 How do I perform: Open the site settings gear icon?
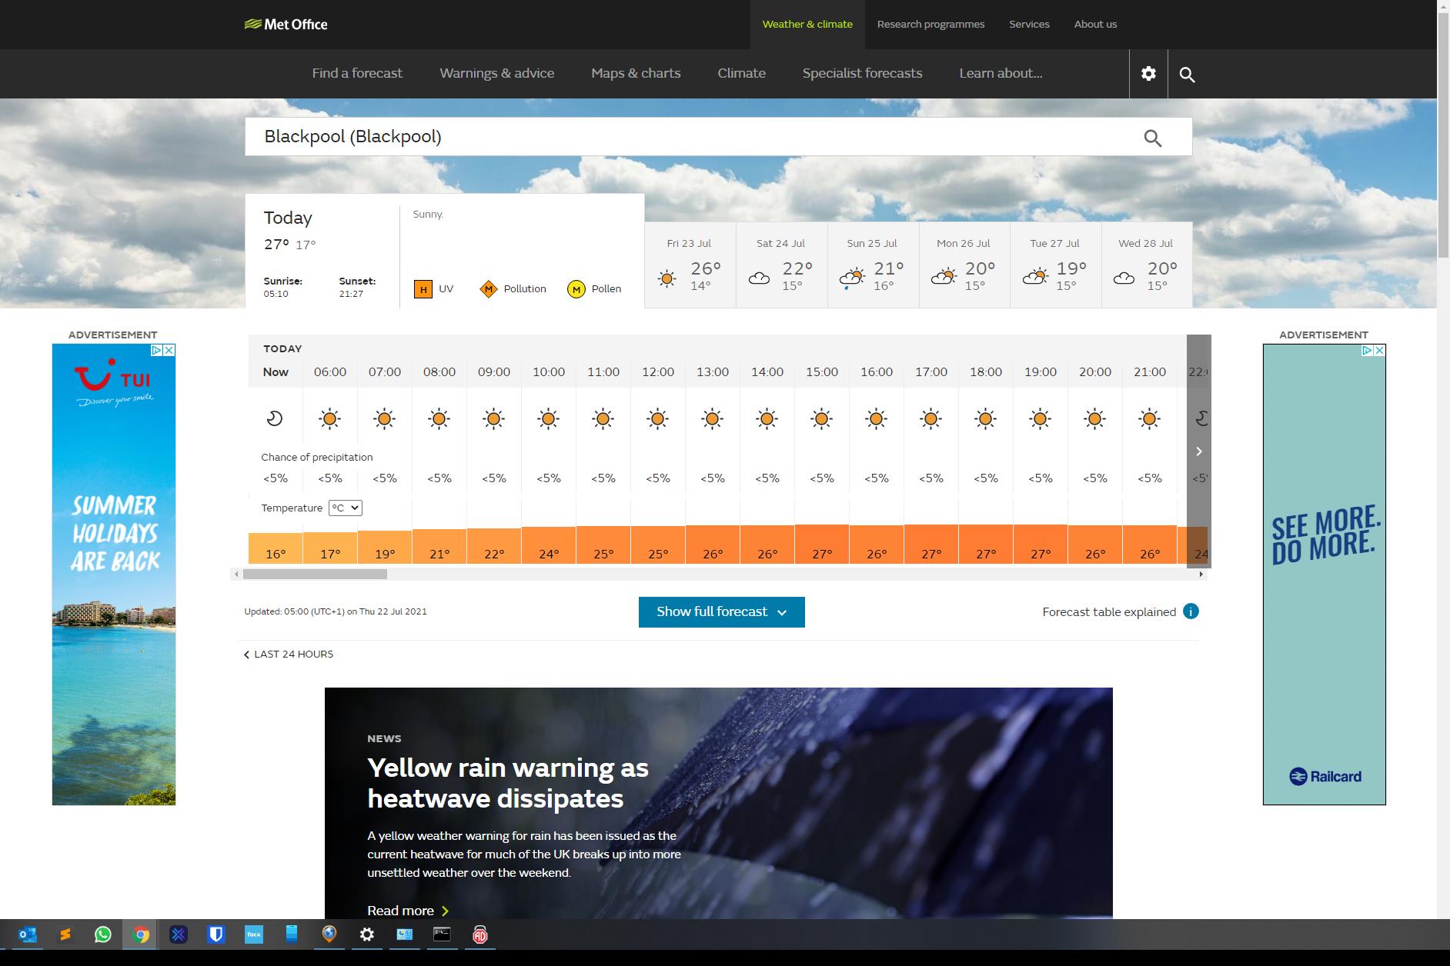click(x=1148, y=74)
